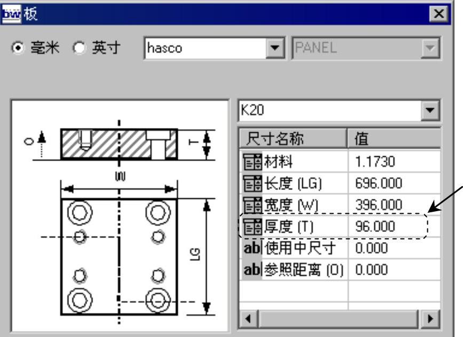Click the table icon beside 宽度 (W)
Image resolution: width=463 pixels, height=337 pixels.
(252, 205)
